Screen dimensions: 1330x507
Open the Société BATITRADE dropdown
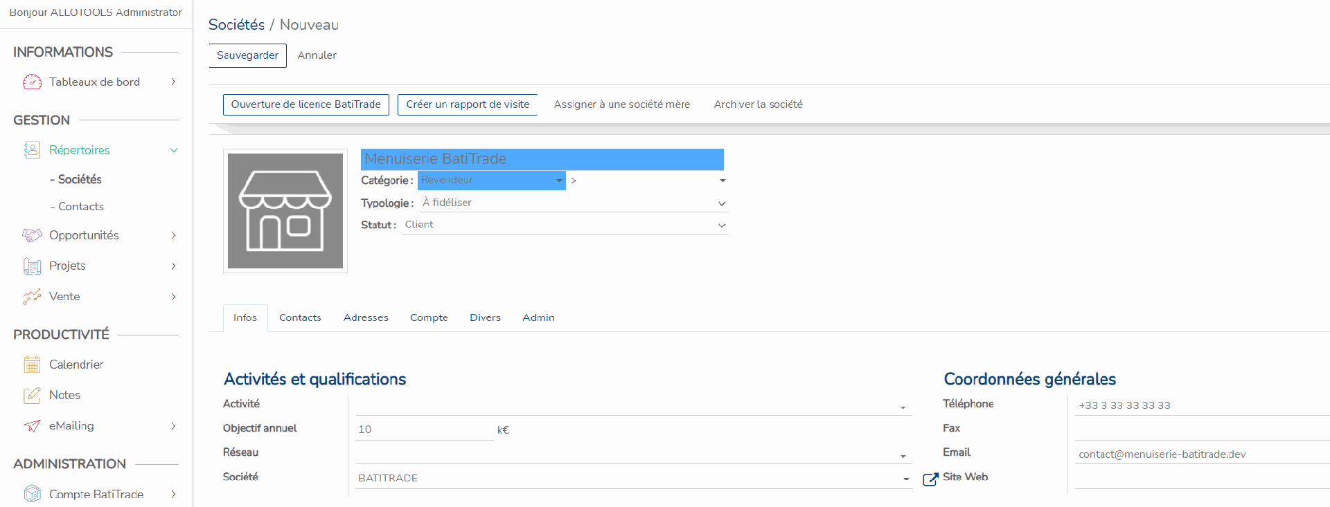coord(633,478)
